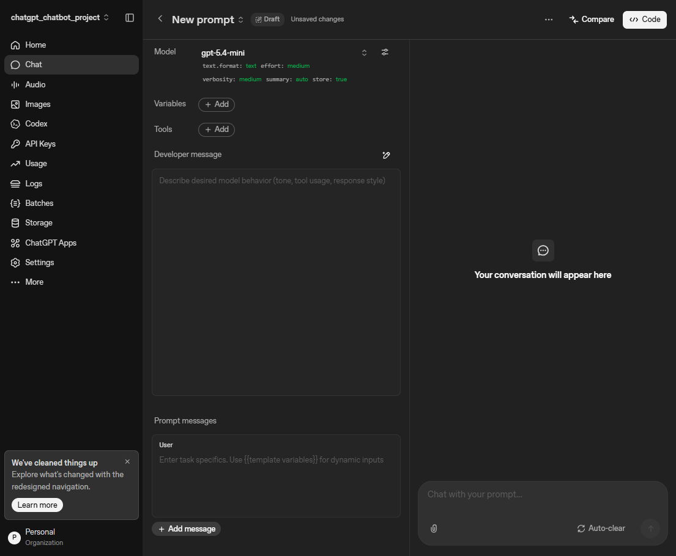Open the Batches page
Image resolution: width=676 pixels, height=556 pixels.
point(72,203)
